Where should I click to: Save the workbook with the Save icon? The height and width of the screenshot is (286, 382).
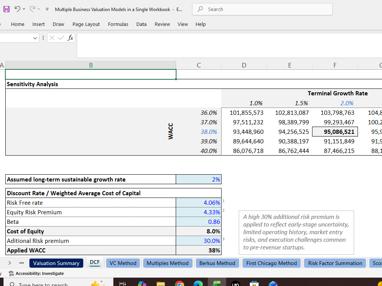coord(6,9)
